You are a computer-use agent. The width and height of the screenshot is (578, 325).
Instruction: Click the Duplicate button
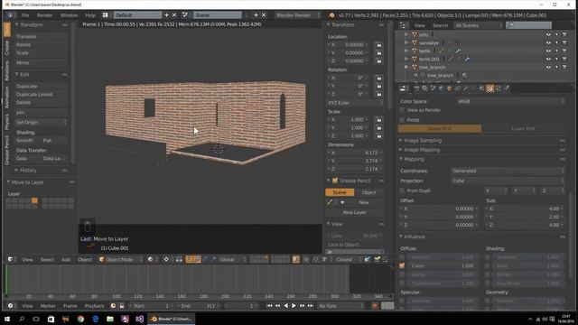(41, 86)
